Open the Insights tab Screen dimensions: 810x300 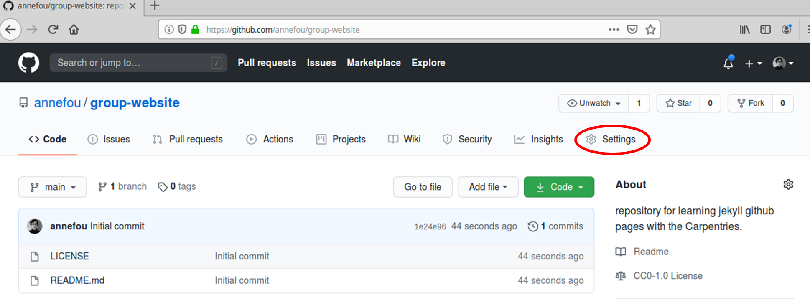pyautogui.click(x=538, y=139)
